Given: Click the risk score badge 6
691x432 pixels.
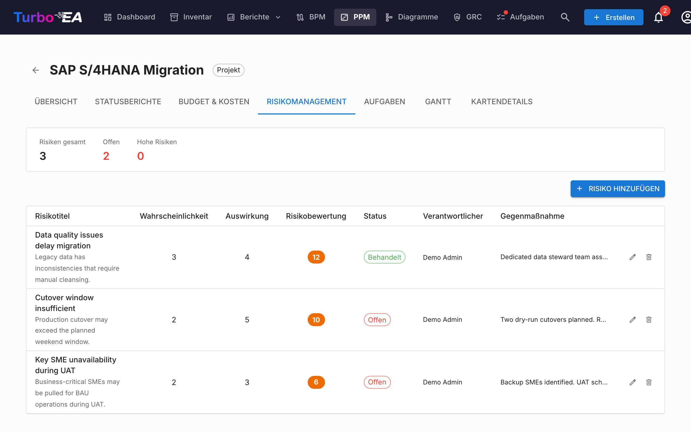Looking at the screenshot, I should [x=316, y=382].
